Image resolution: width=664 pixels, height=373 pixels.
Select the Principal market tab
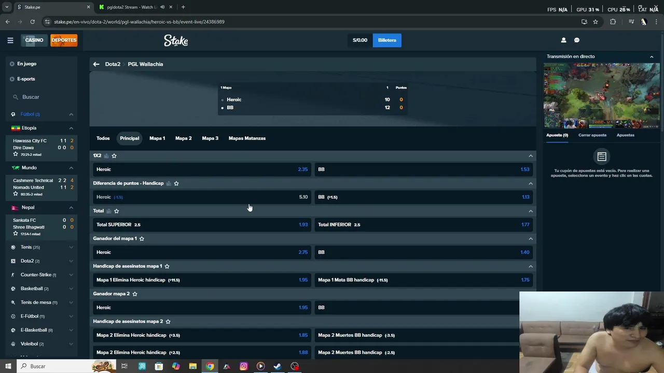pyautogui.click(x=130, y=138)
